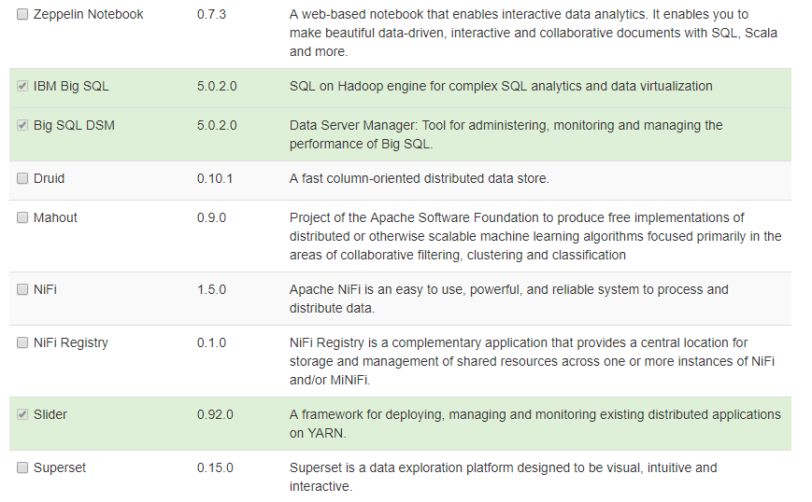Click the NiFi version 1.5.0 cell
Screen dimensions: 812x502
(211, 289)
